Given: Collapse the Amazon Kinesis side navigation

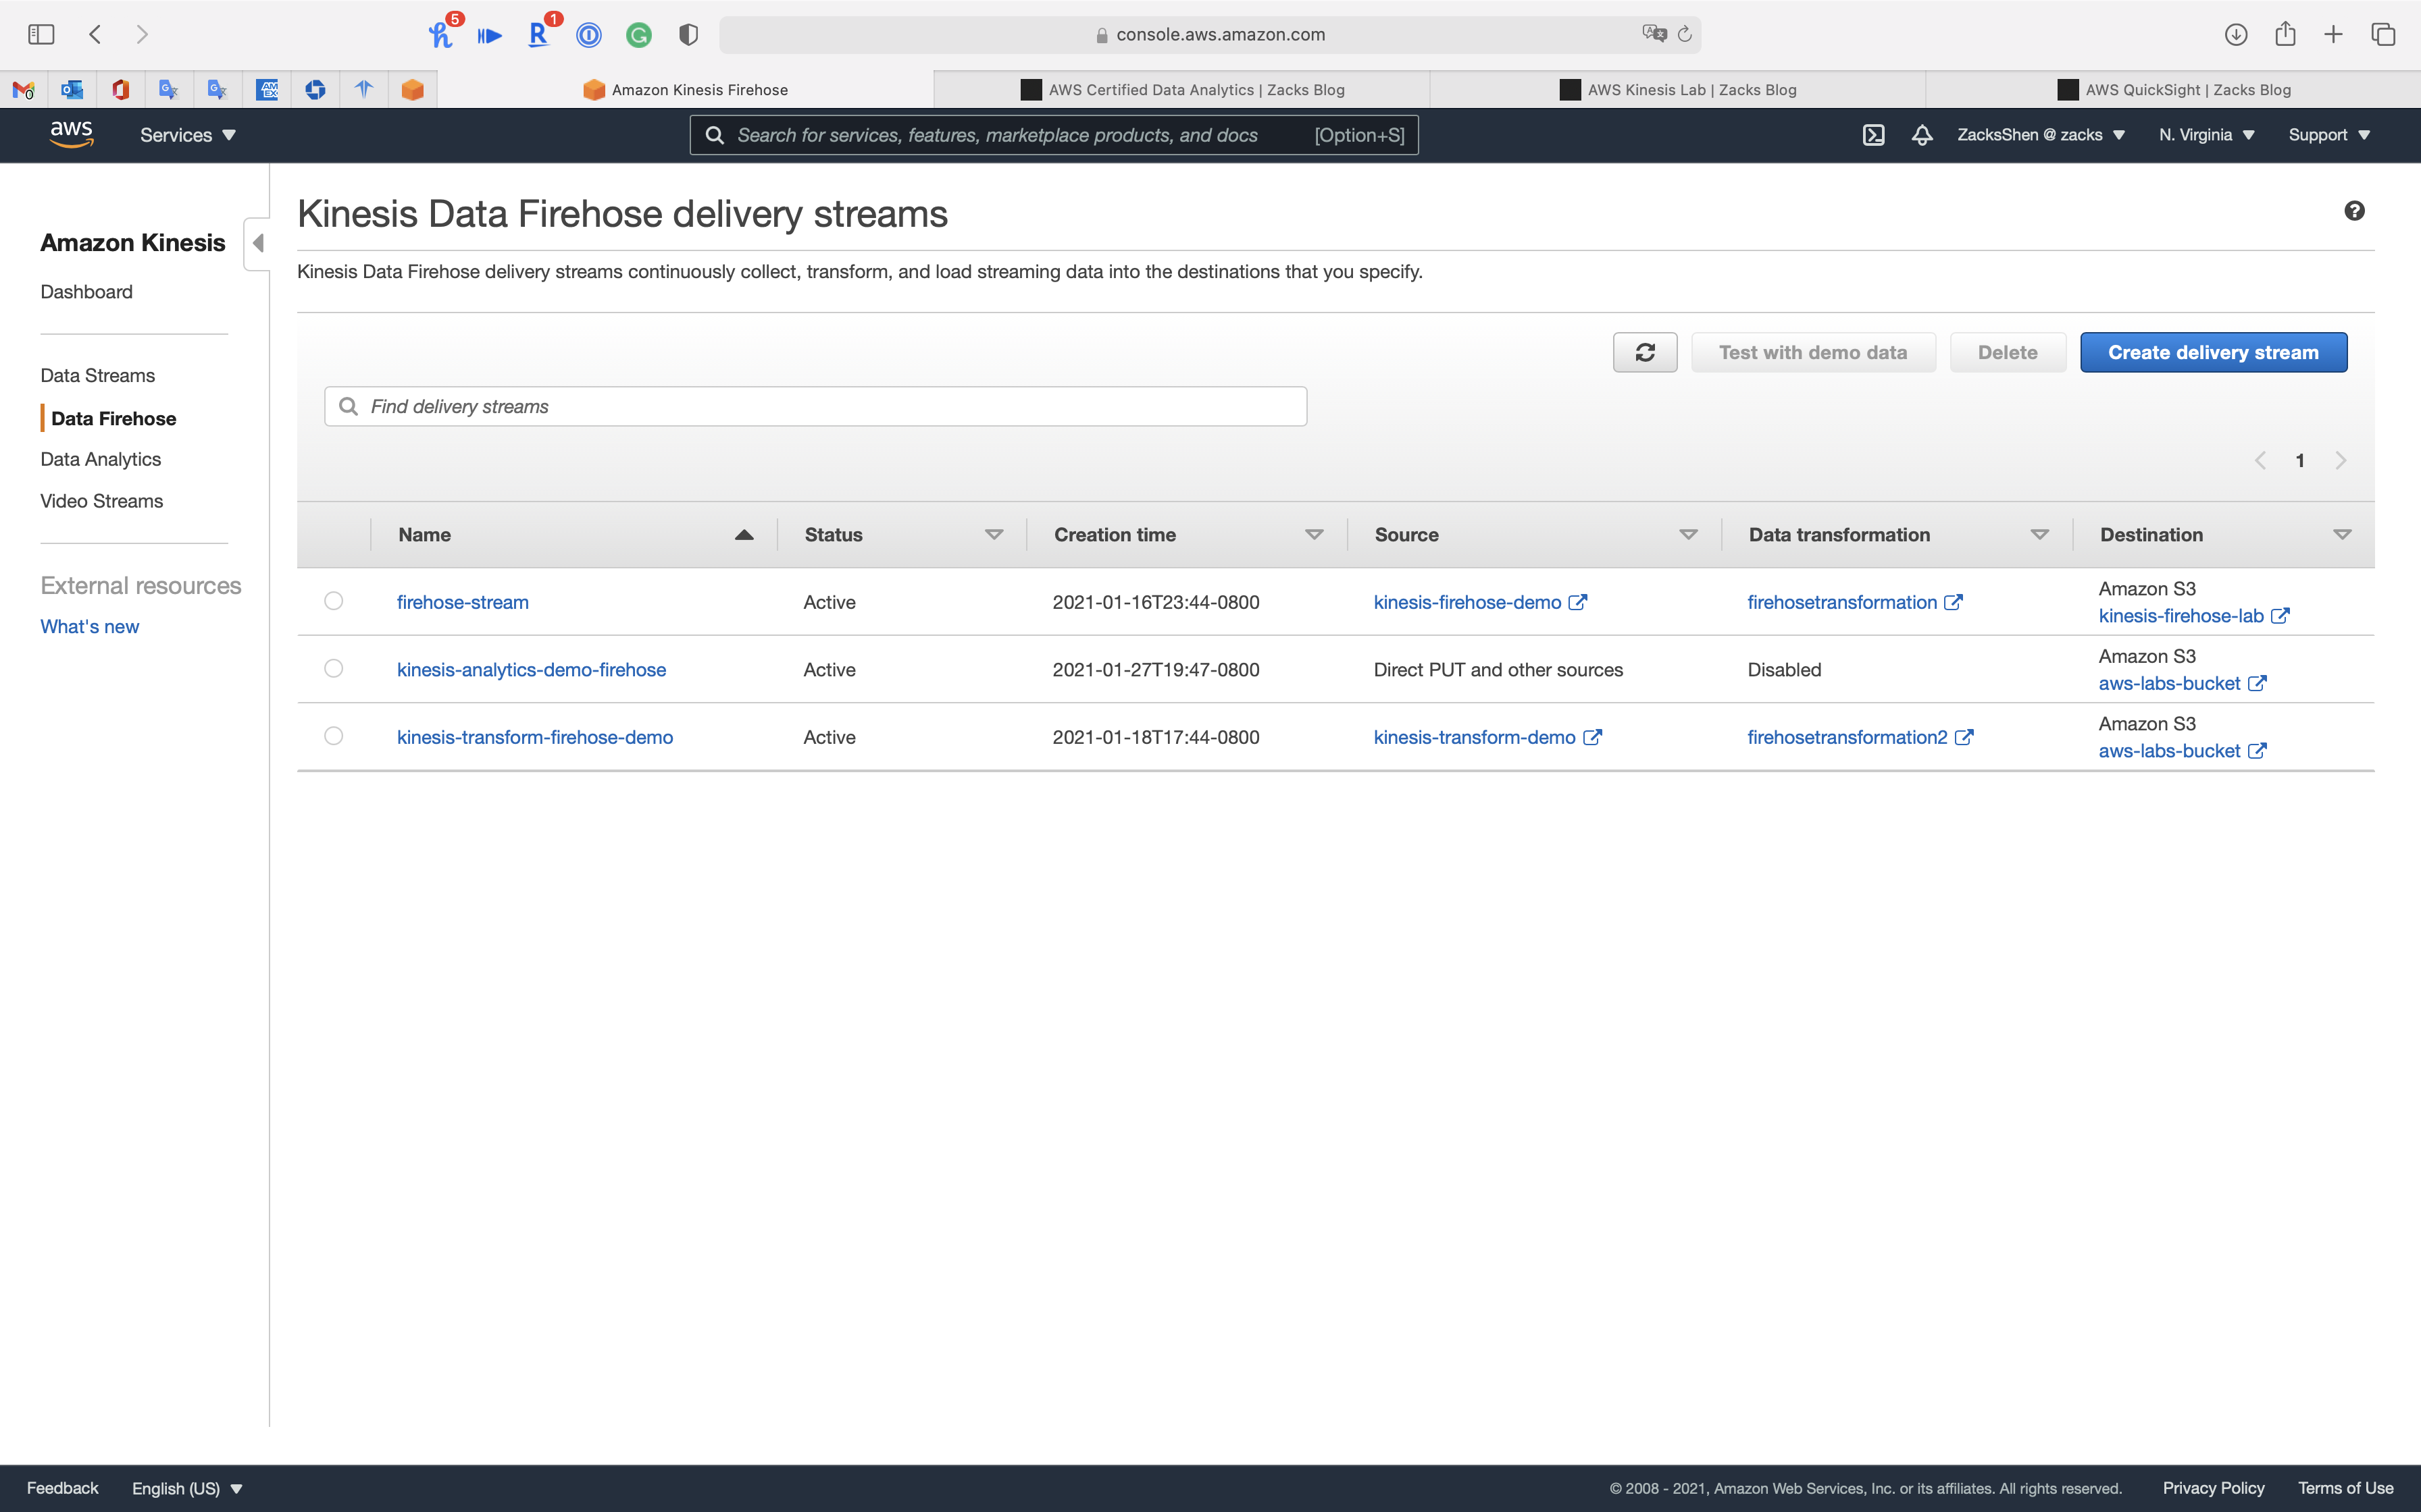Looking at the screenshot, I should [258, 243].
